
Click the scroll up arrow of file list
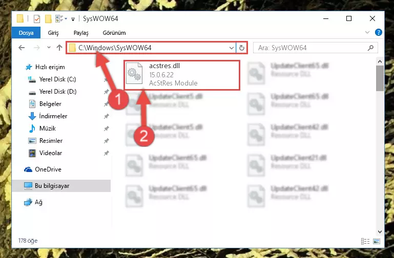pos(380,61)
